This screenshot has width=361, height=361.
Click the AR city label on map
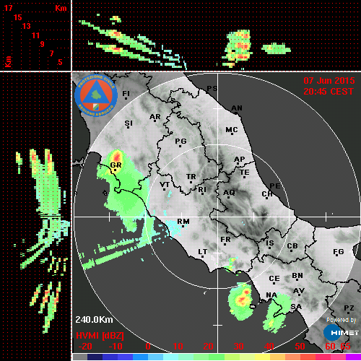155,117
